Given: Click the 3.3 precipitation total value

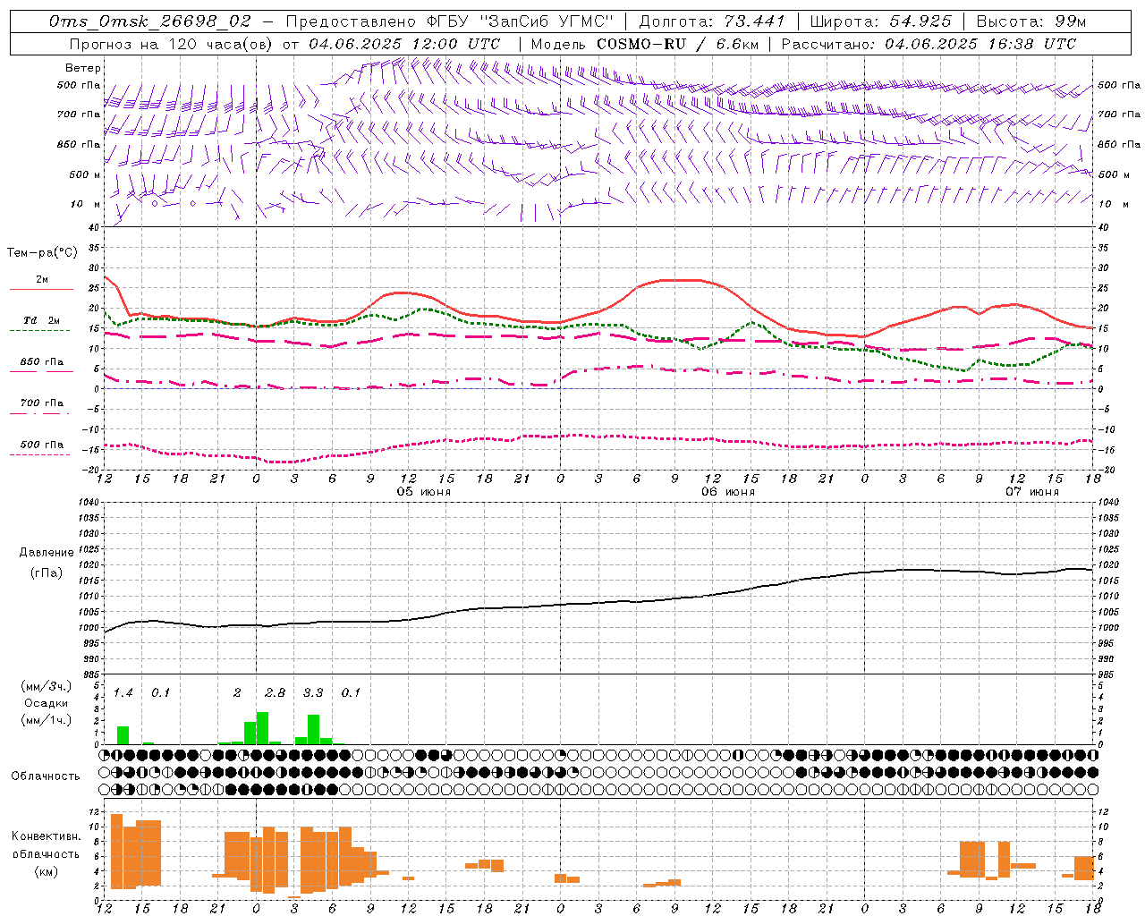Looking at the screenshot, I should tap(313, 693).
